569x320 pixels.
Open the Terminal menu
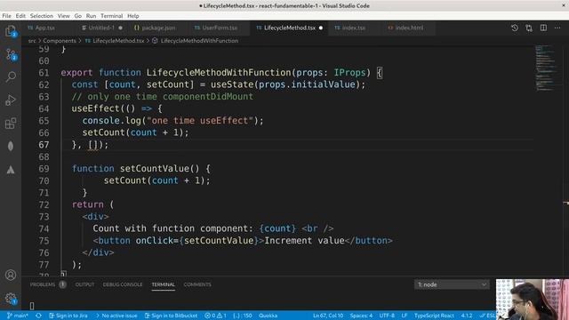[112, 16]
